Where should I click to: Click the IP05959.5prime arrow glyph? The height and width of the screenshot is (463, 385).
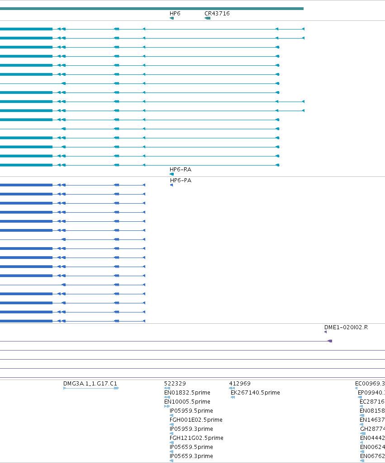pyautogui.click(x=171, y=415)
